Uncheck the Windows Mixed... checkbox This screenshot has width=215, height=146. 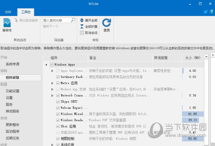pos(58,114)
